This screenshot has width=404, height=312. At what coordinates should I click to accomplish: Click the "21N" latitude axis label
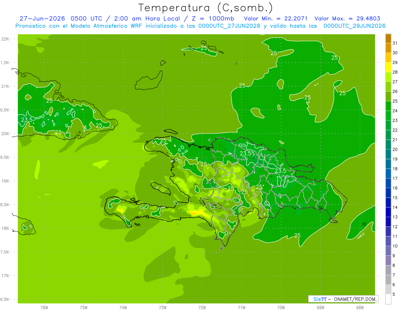pos(6,86)
